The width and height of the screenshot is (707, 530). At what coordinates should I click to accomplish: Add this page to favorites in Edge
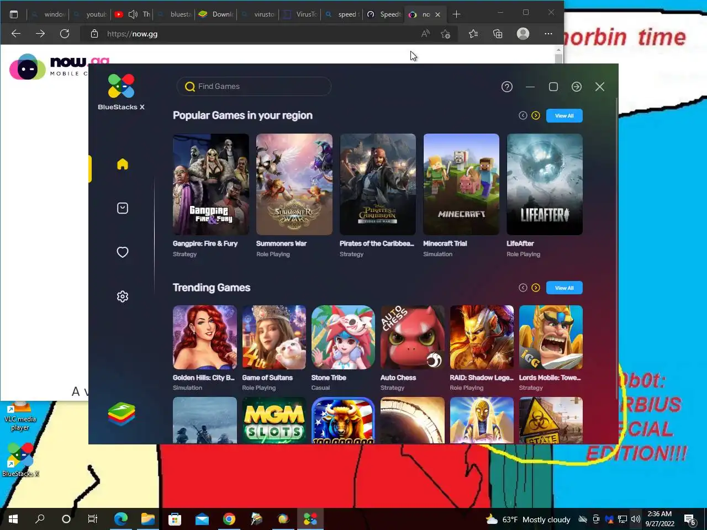coord(446,34)
